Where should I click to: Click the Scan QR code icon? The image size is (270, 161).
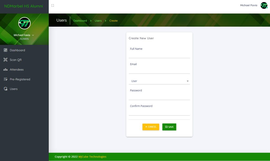click(5, 60)
